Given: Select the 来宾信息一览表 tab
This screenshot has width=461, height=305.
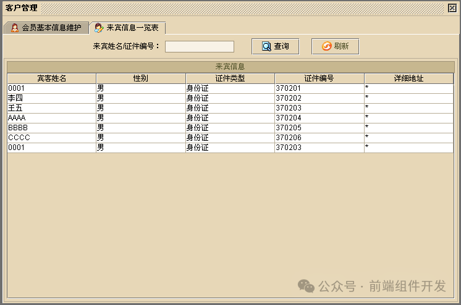Looking at the screenshot, I should [x=127, y=28].
